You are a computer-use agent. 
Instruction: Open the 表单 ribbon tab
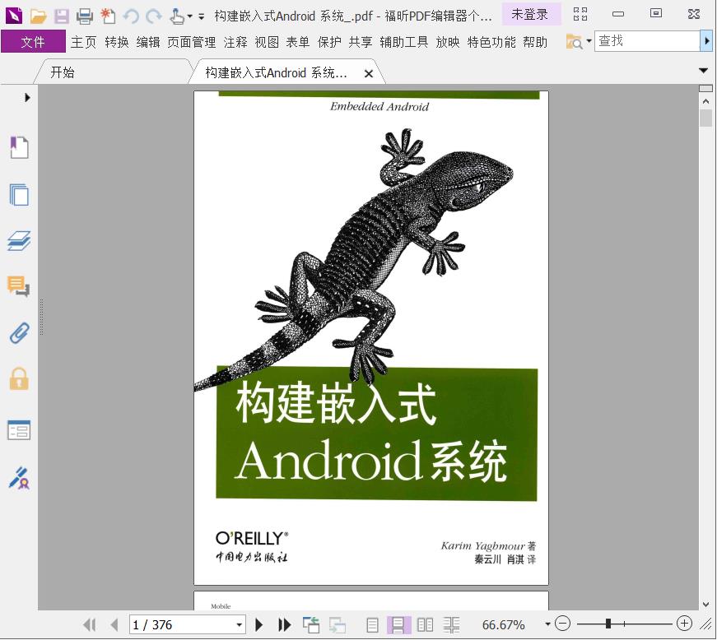(298, 42)
